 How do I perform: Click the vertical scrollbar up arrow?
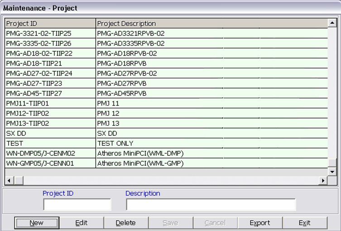click(x=332, y=23)
